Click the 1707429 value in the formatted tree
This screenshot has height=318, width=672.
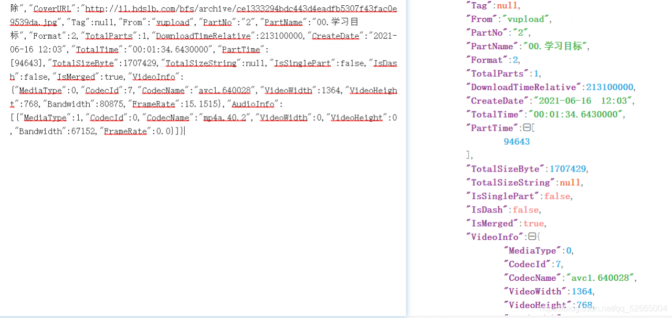(x=568, y=169)
